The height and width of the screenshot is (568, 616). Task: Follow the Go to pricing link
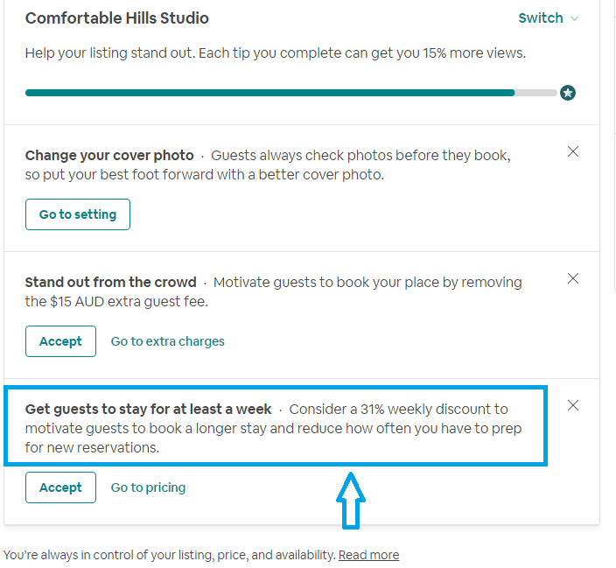click(148, 487)
